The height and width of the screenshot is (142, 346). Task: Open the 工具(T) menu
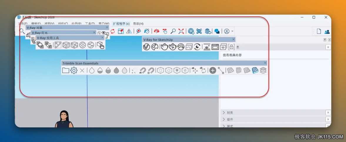(90, 23)
